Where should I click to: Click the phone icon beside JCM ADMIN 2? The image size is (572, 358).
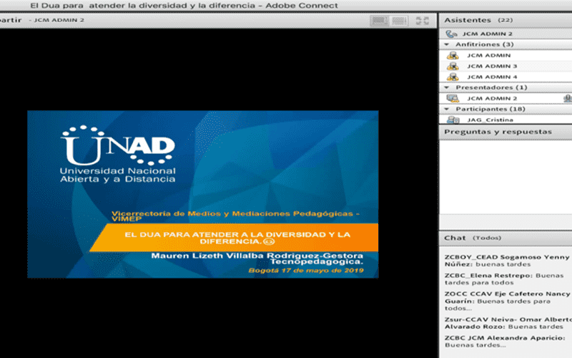[451, 34]
